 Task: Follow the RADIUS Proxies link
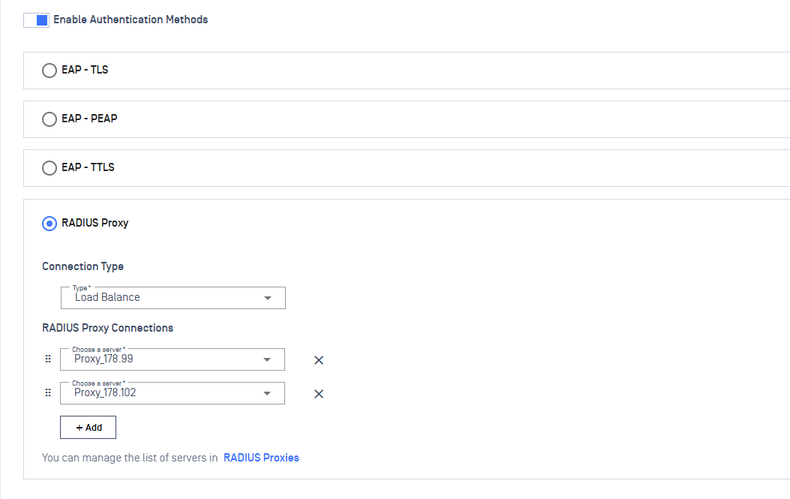(x=261, y=458)
